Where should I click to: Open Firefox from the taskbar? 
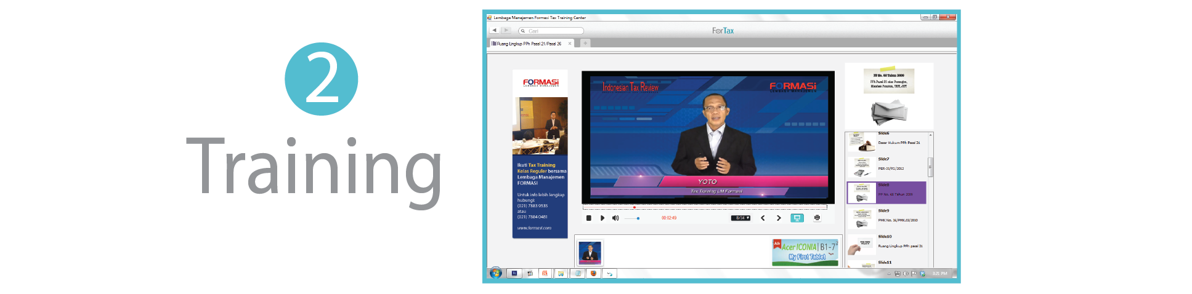click(593, 274)
